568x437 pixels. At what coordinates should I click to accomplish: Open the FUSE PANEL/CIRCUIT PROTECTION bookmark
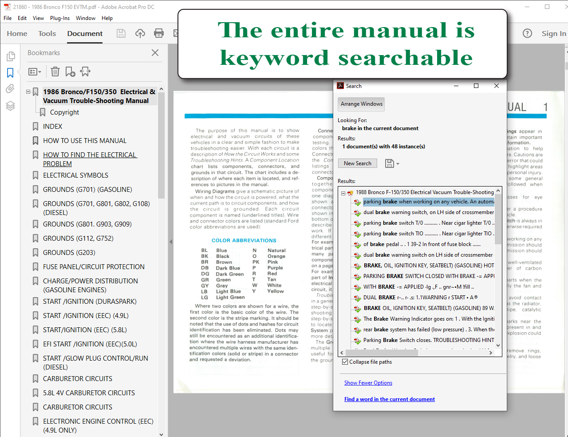pyautogui.click(x=94, y=267)
